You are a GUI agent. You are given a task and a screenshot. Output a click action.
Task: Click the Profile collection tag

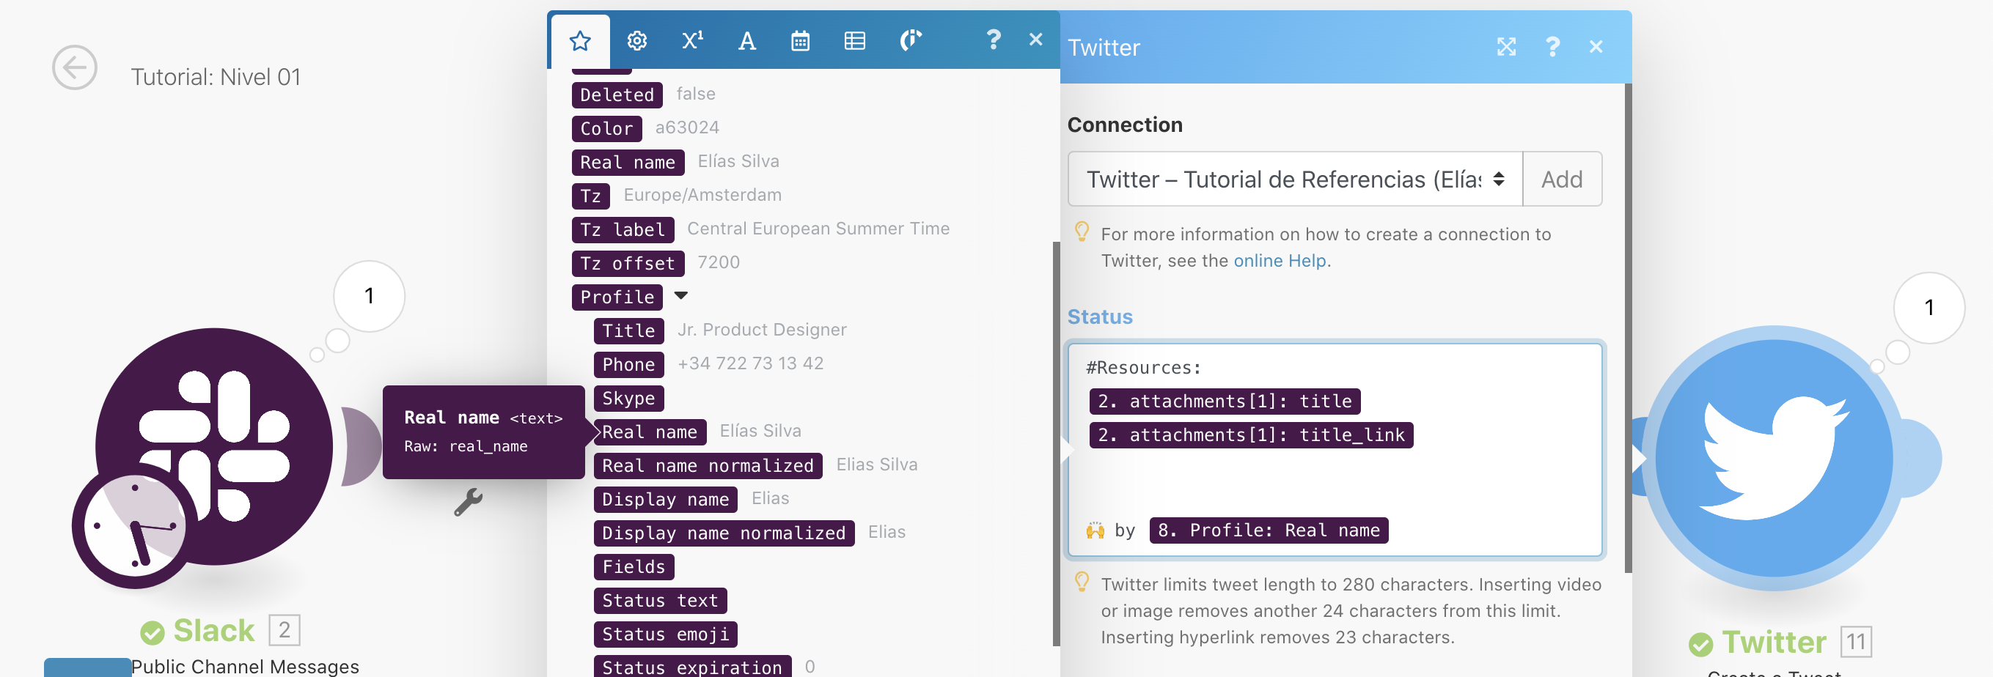(617, 297)
